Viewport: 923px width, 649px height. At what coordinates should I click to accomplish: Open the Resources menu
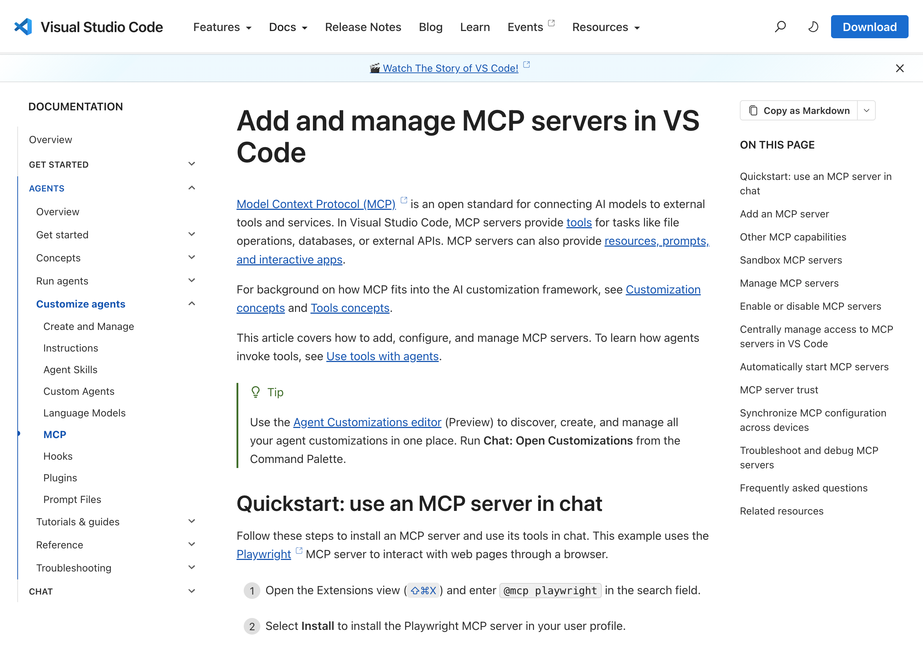[x=606, y=27]
